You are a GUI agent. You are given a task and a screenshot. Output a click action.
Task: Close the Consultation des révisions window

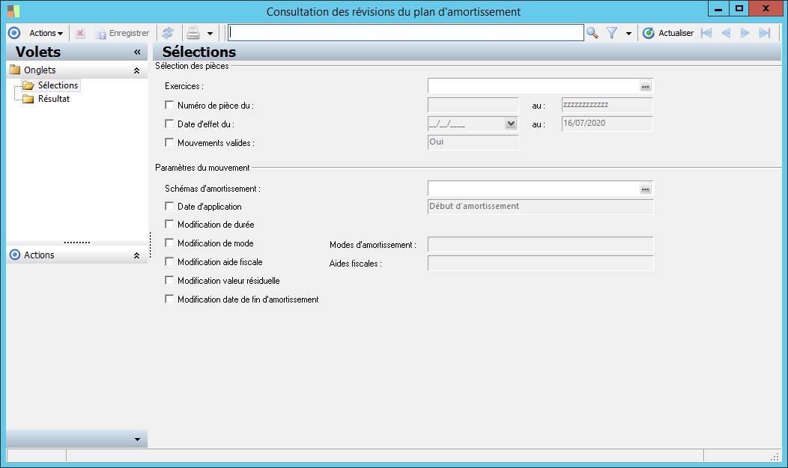point(766,8)
